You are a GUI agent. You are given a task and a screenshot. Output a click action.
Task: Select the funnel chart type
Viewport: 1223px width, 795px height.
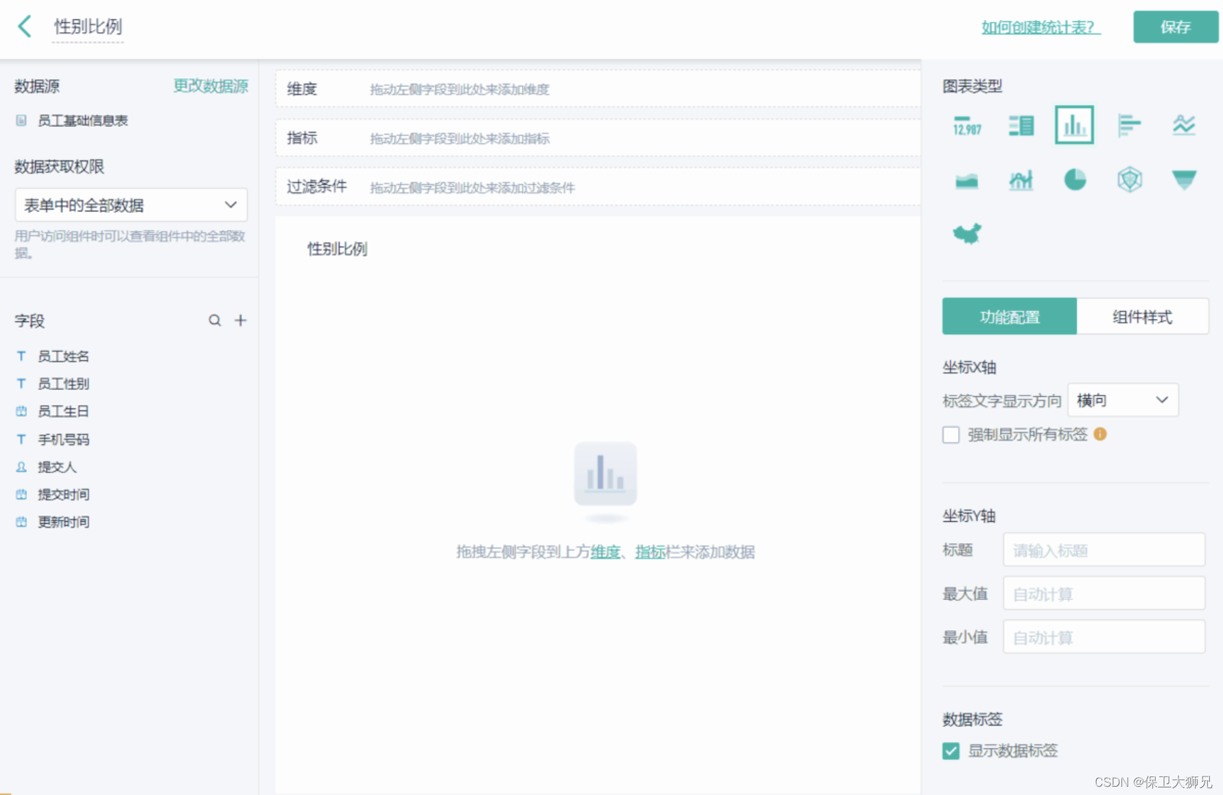[x=1184, y=180]
